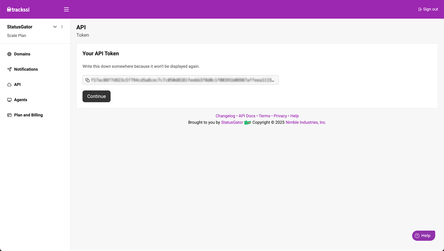Click the paper plane Notifications icon
The height and width of the screenshot is (251, 444).
(9, 69)
